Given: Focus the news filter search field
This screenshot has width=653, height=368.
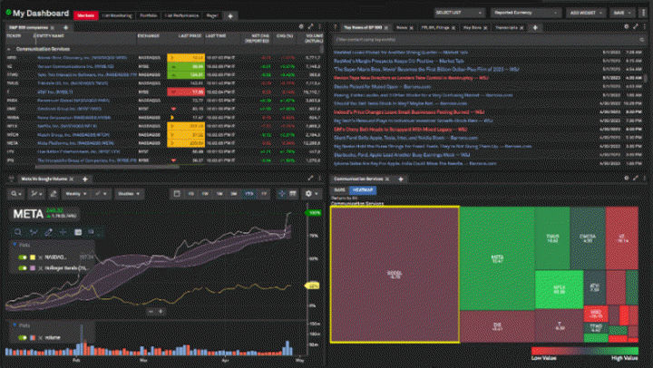Looking at the screenshot, I should pyautogui.click(x=488, y=40).
